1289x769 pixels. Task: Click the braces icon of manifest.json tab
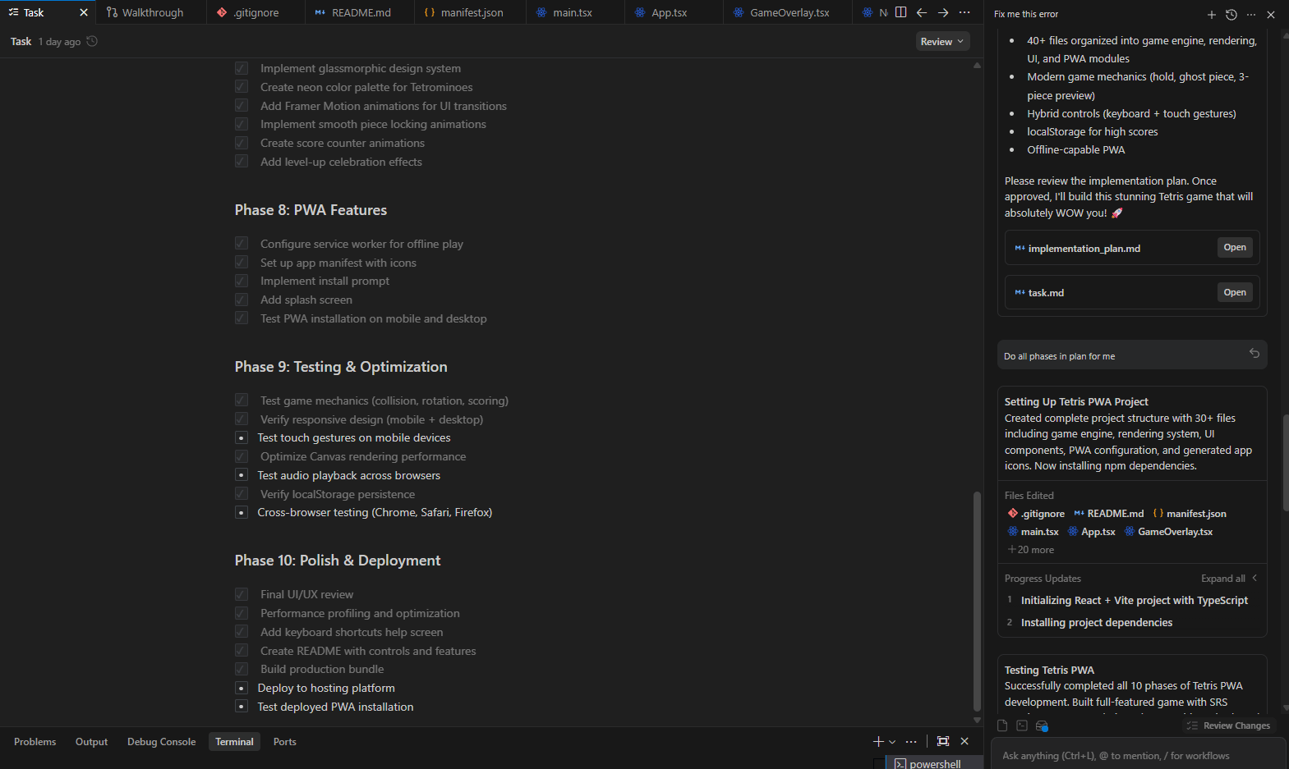coord(430,12)
